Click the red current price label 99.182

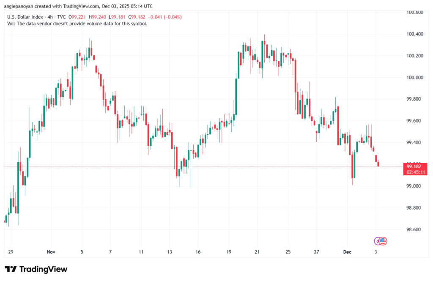coord(414,166)
